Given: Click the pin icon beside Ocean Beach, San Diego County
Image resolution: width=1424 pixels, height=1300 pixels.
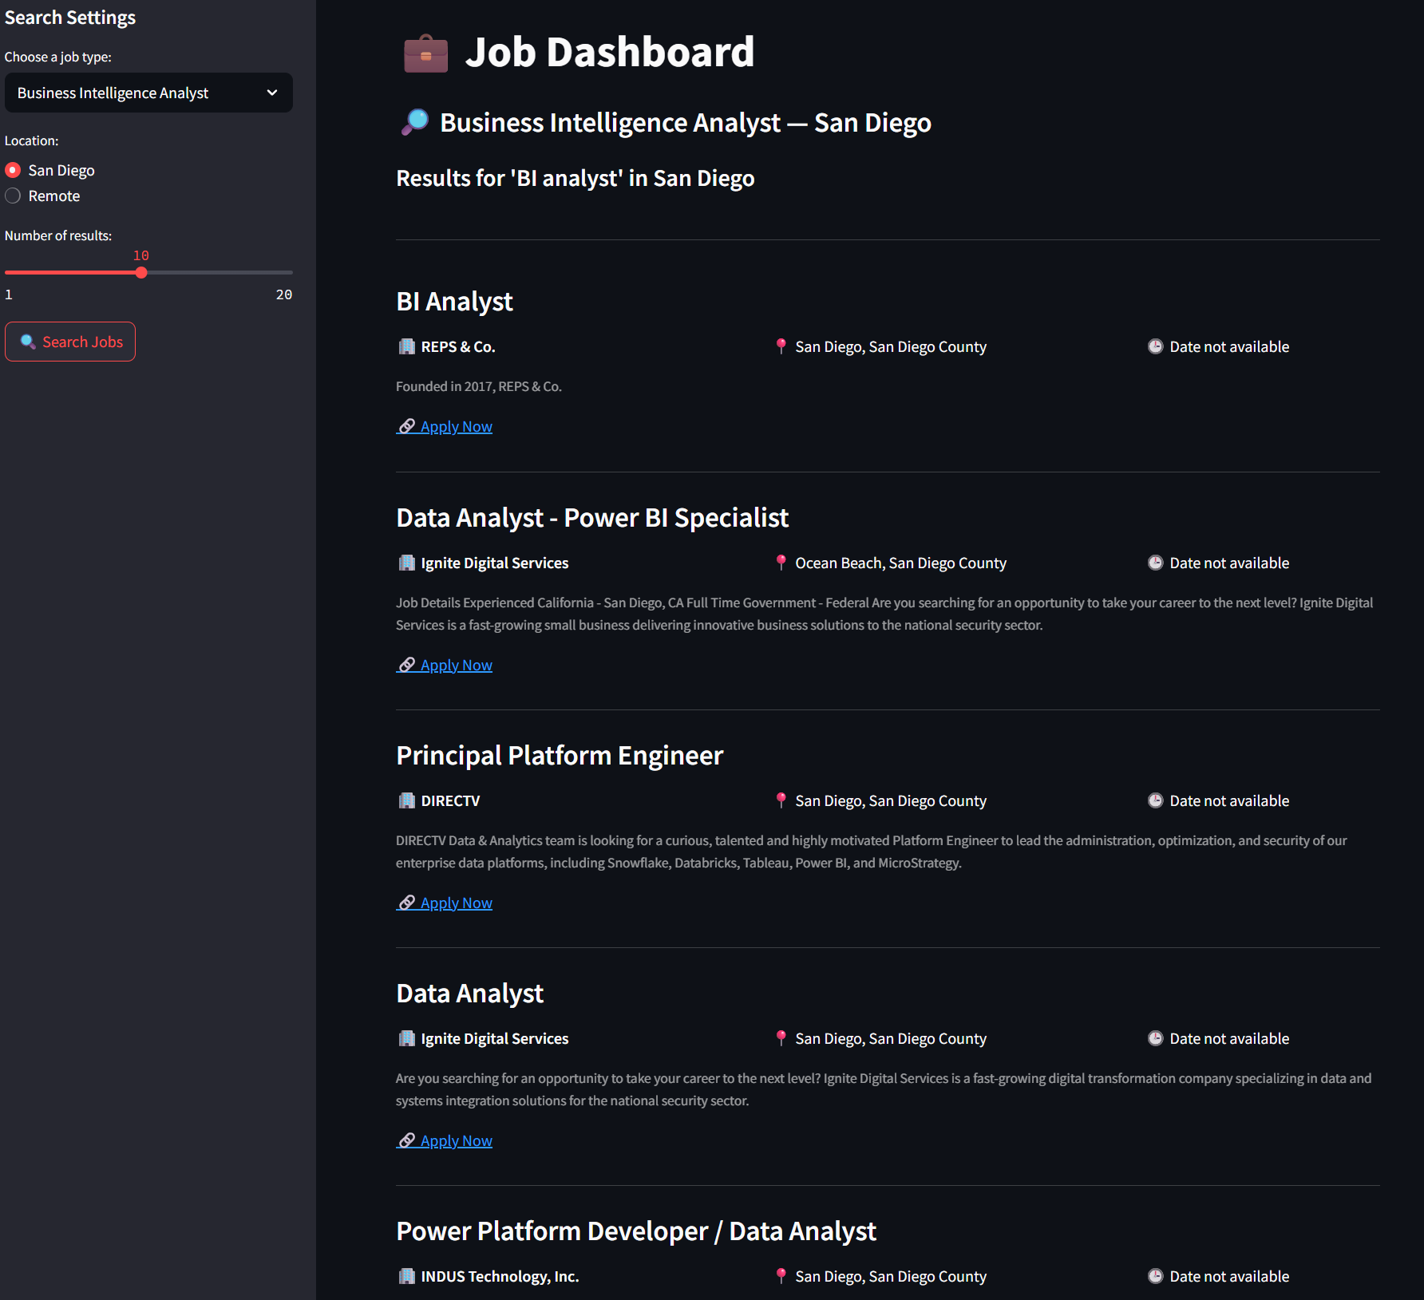Looking at the screenshot, I should pyautogui.click(x=781, y=562).
